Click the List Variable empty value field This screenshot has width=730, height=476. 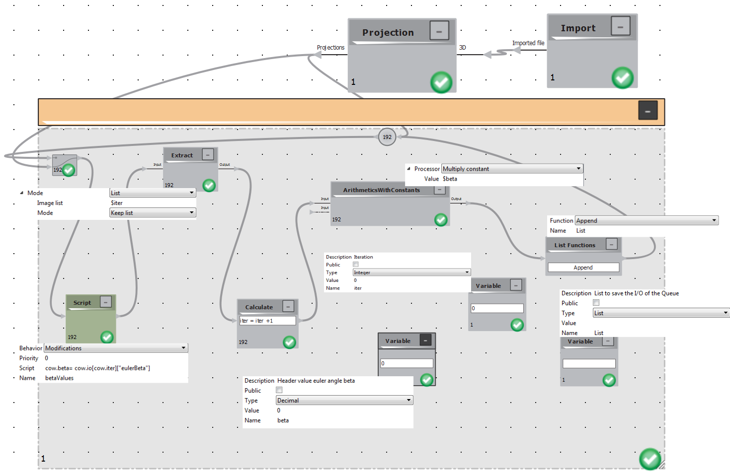589,363
